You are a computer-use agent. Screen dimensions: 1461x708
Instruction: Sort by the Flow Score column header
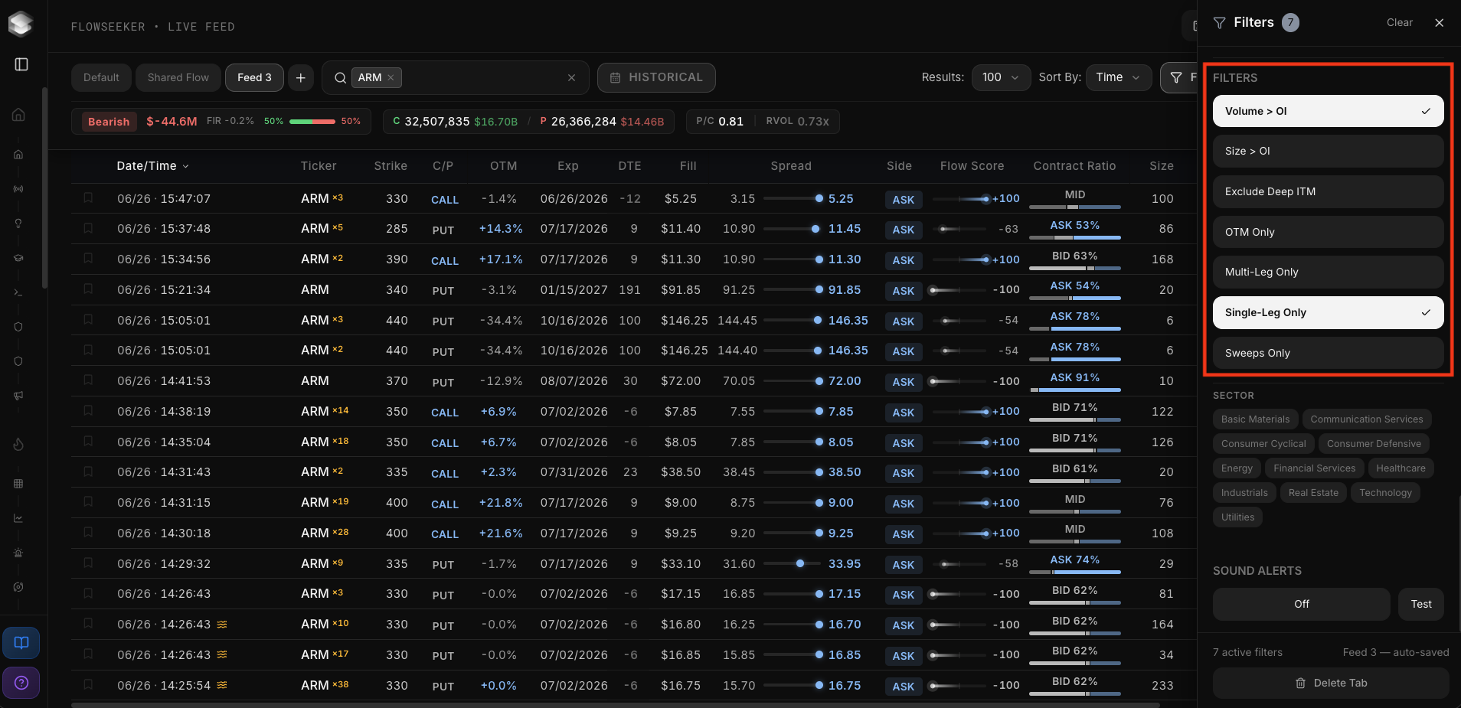(972, 166)
